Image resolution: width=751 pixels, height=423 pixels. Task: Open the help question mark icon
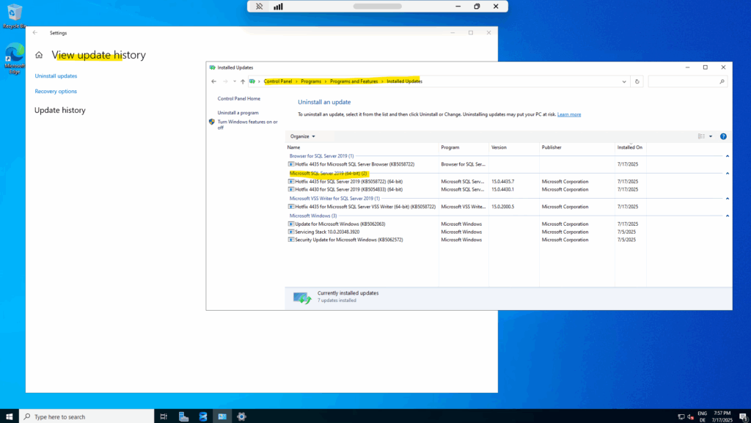[x=723, y=136]
